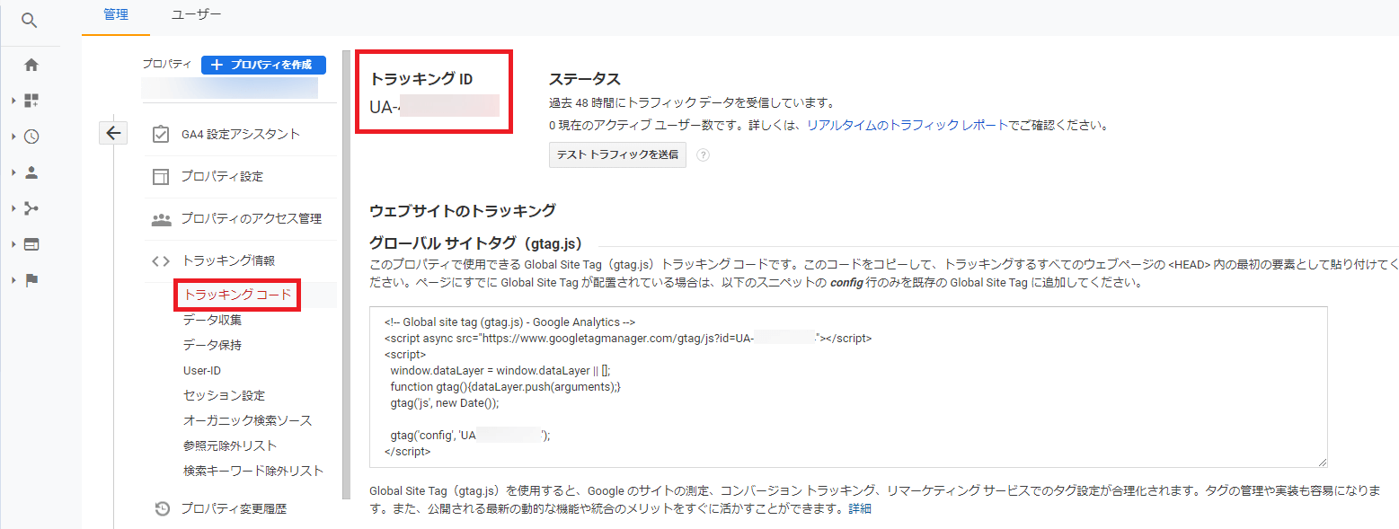Open the Acquisition branching icon
The width and height of the screenshot is (1399, 529).
tap(31, 208)
